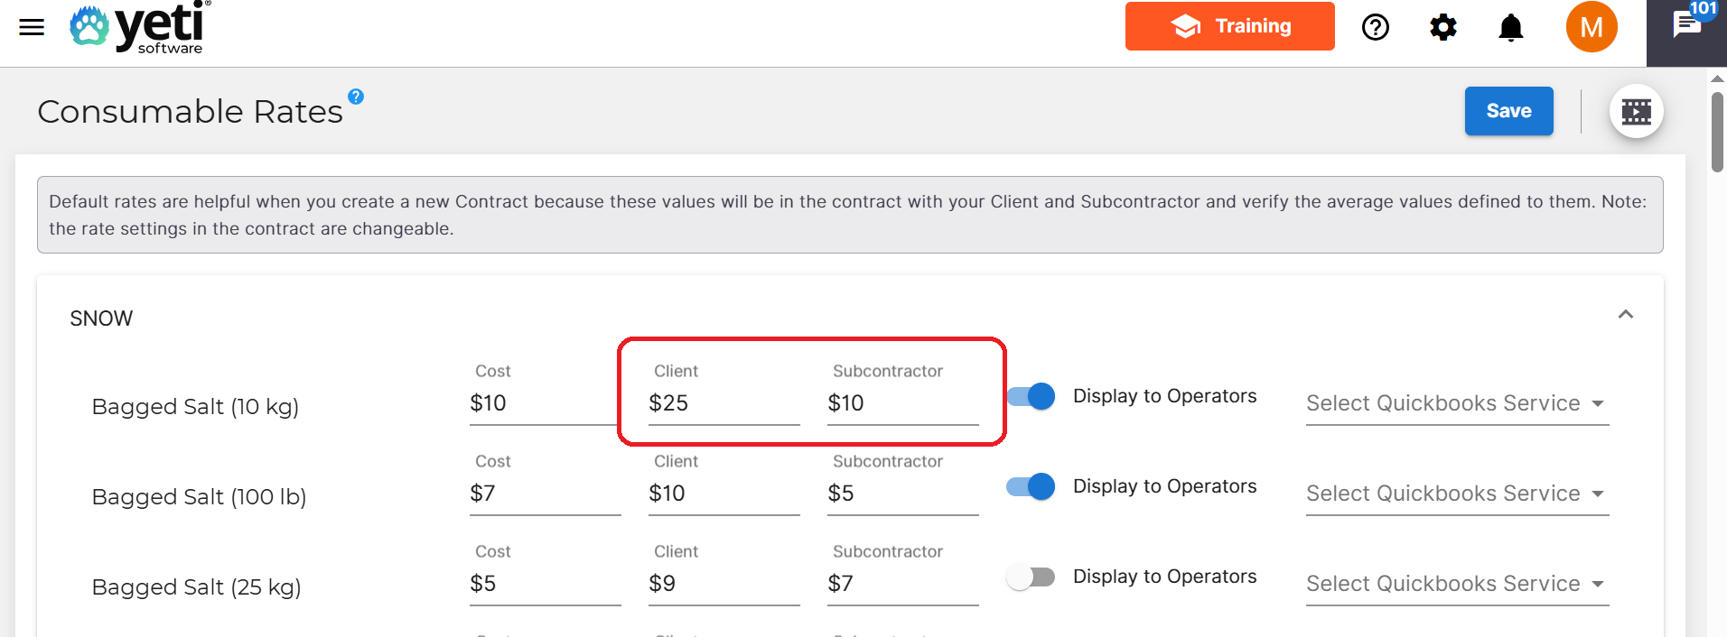Open Quickbooks Service dropdown for Bagged Salt (100 lb)
Screen dimensions: 1727x637
coord(1456,494)
